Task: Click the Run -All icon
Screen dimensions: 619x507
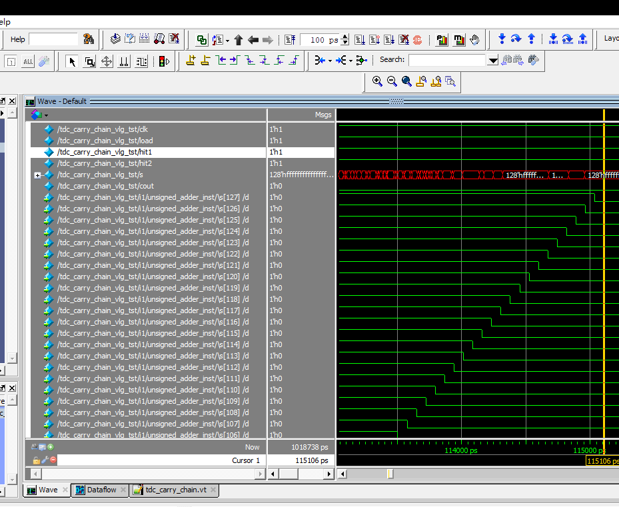Action: click(x=389, y=39)
